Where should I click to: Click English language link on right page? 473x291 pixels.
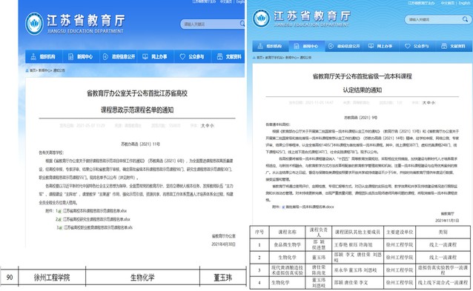(464, 3)
